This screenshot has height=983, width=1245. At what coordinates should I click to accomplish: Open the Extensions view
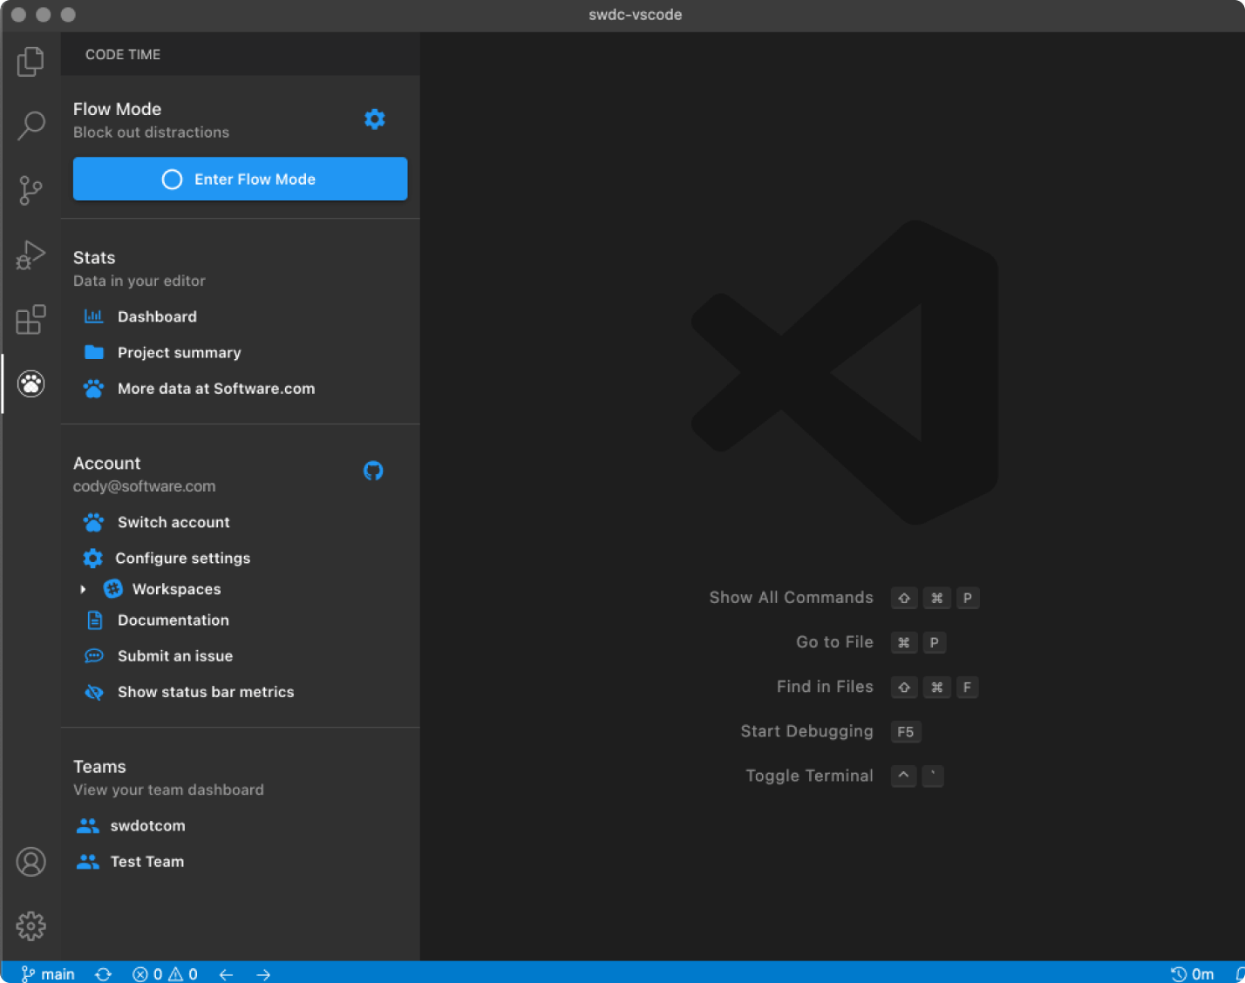[31, 319]
